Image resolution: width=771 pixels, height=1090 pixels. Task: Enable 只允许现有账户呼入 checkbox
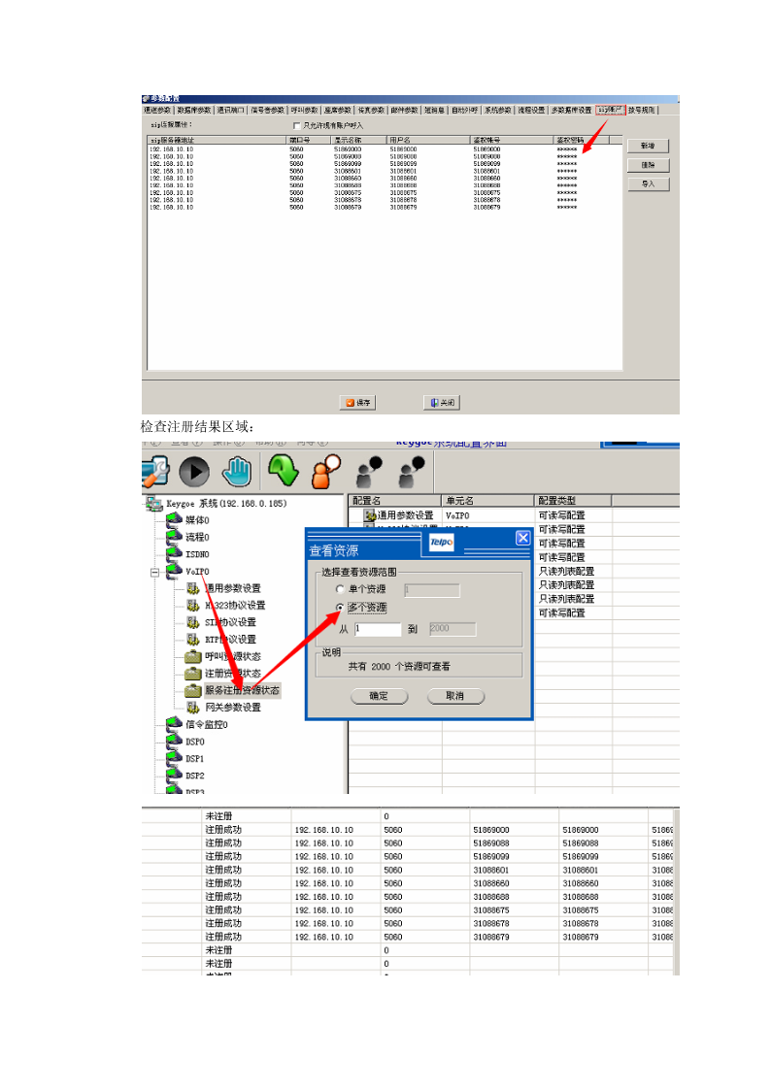coord(297,126)
